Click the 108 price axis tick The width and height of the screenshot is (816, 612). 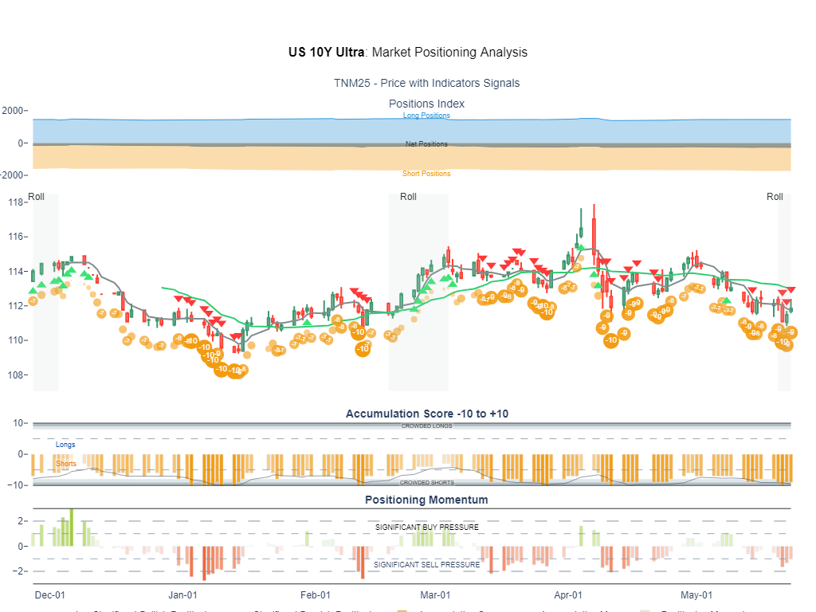pyautogui.click(x=15, y=375)
